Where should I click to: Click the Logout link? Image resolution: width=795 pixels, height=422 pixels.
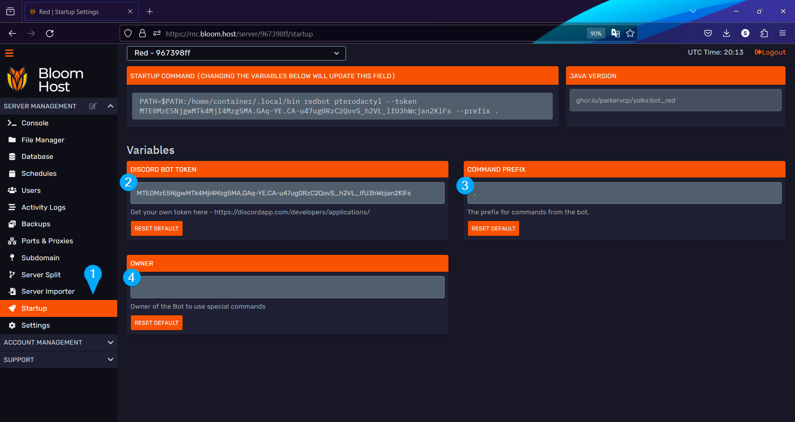pos(770,52)
